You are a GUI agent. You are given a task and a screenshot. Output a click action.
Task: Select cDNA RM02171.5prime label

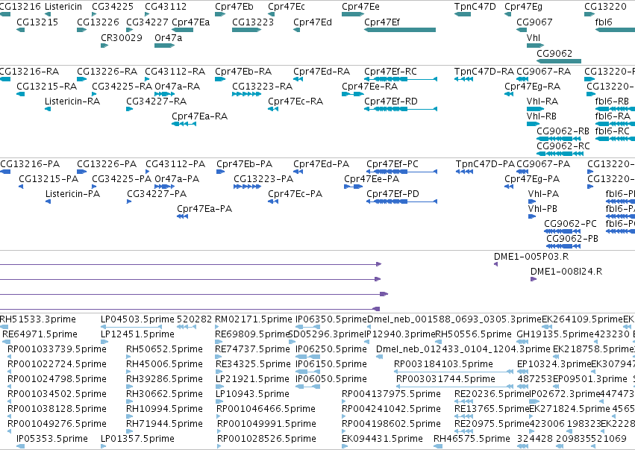[x=254, y=319]
